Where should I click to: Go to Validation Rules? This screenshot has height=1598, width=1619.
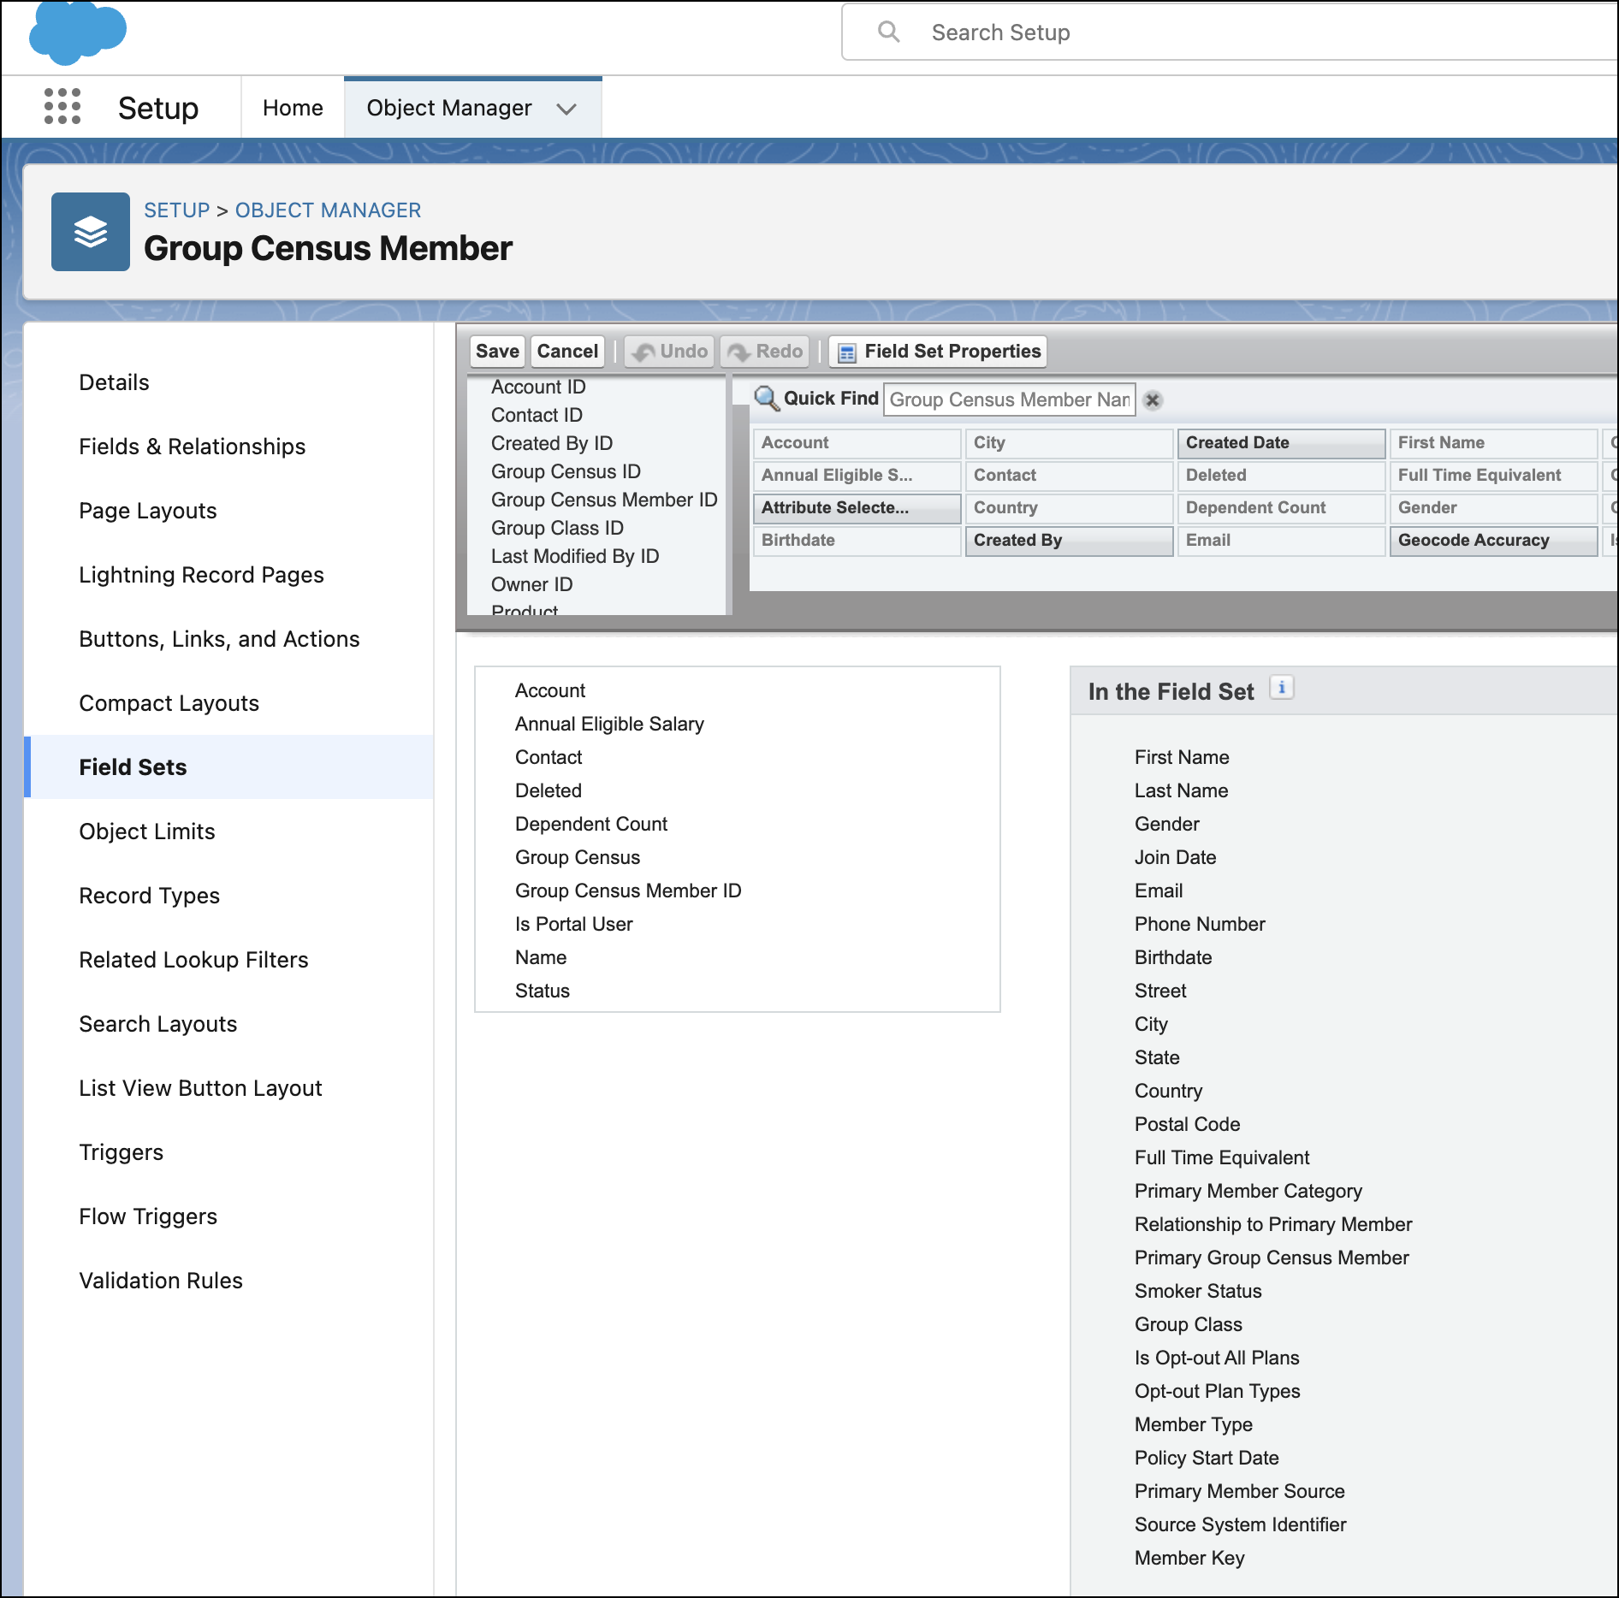161,1281
